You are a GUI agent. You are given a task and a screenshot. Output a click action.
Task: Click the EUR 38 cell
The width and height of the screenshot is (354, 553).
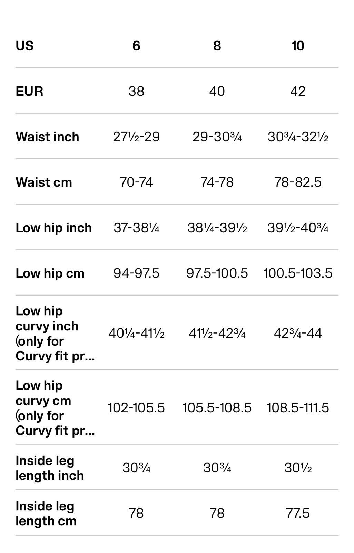click(136, 91)
